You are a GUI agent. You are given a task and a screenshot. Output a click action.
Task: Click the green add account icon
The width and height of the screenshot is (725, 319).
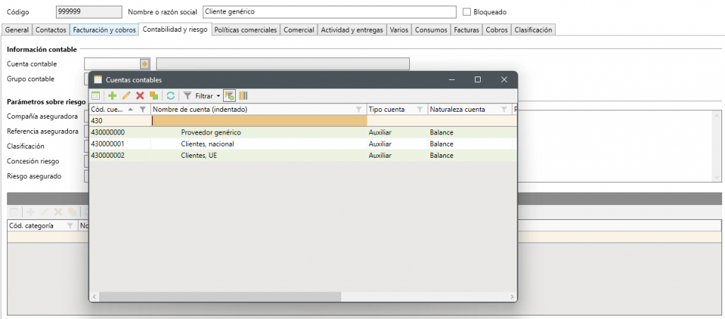[112, 95]
